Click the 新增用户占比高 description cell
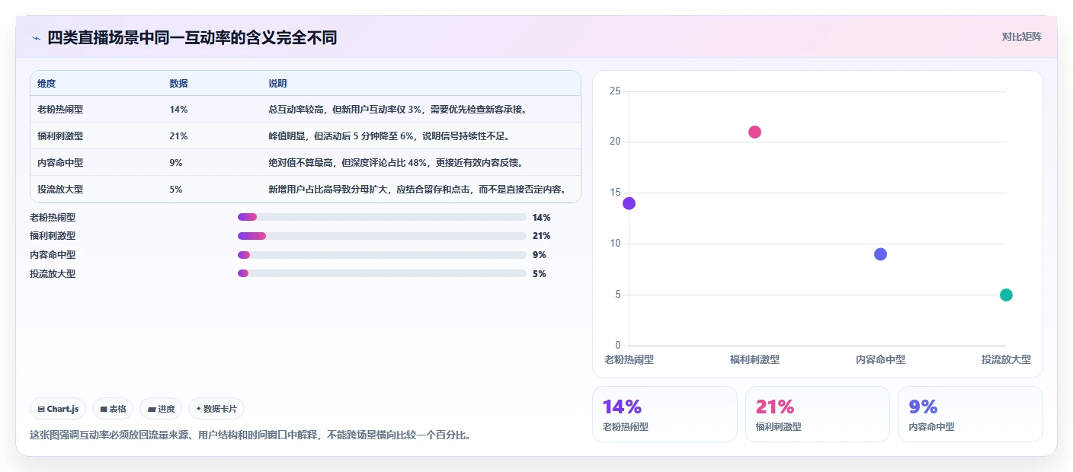The width and height of the screenshot is (1073, 472). click(417, 190)
